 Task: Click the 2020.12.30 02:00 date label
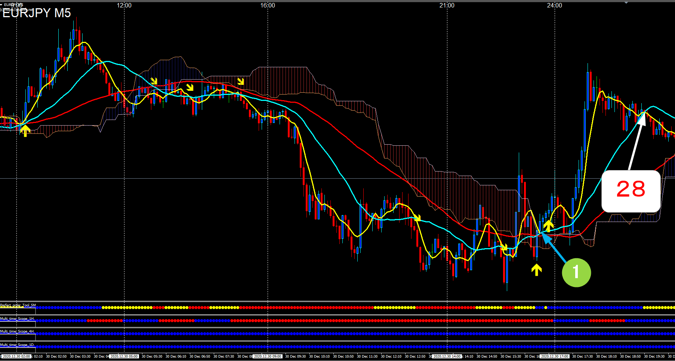point(16,357)
